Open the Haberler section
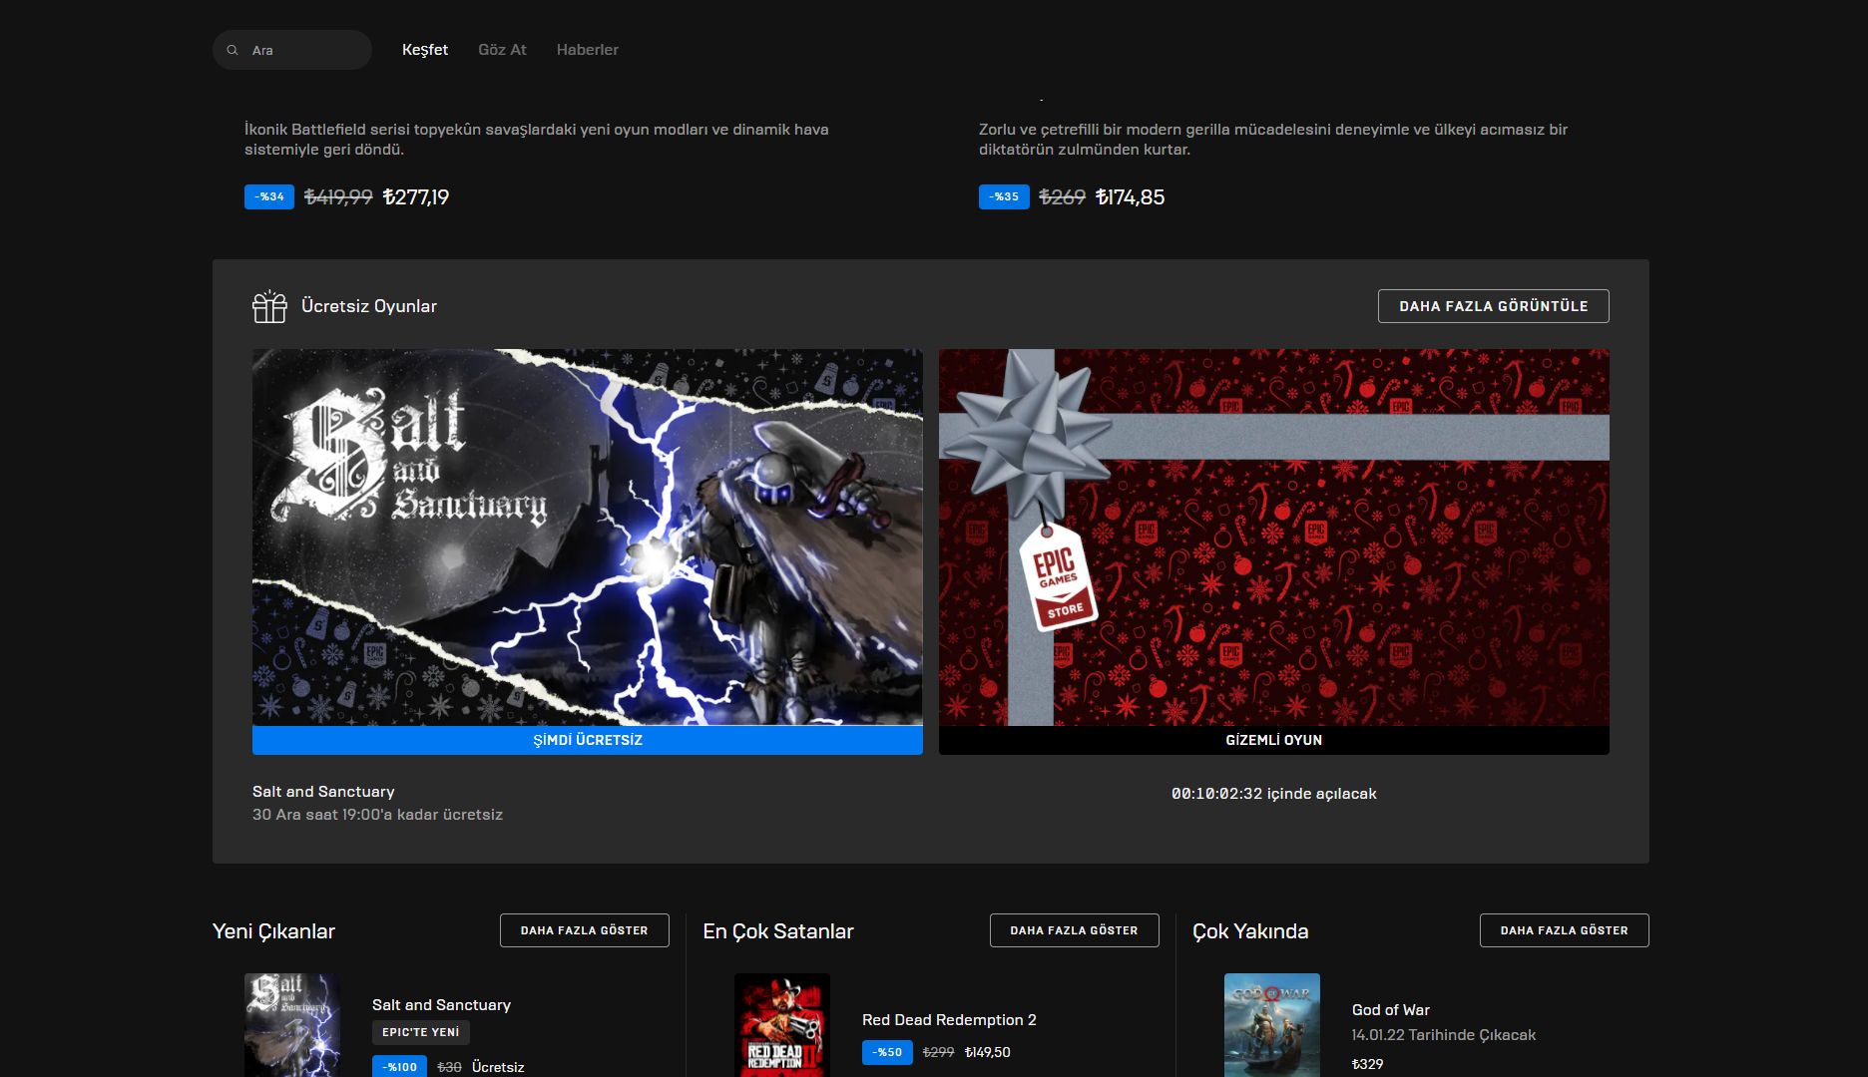 pyautogui.click(x=587, y=49)
